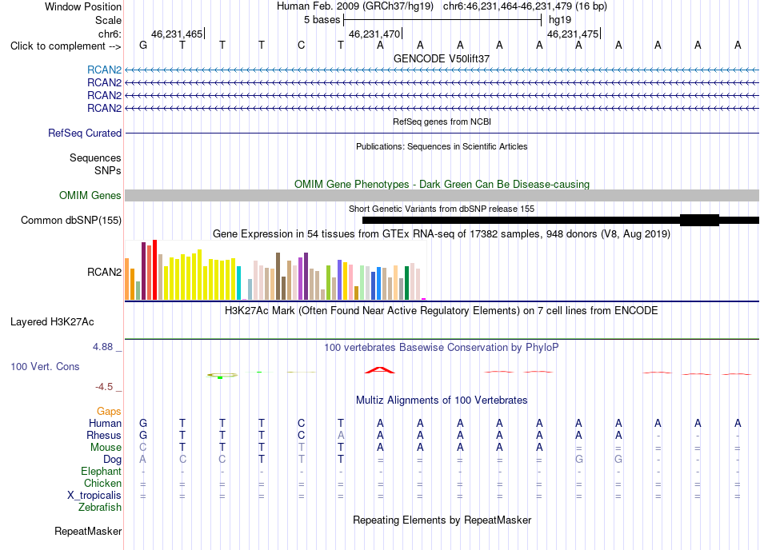The image size is (760, 550).
Task: Click the G base in the complement sequence row
Action: (x=143, y=45)
